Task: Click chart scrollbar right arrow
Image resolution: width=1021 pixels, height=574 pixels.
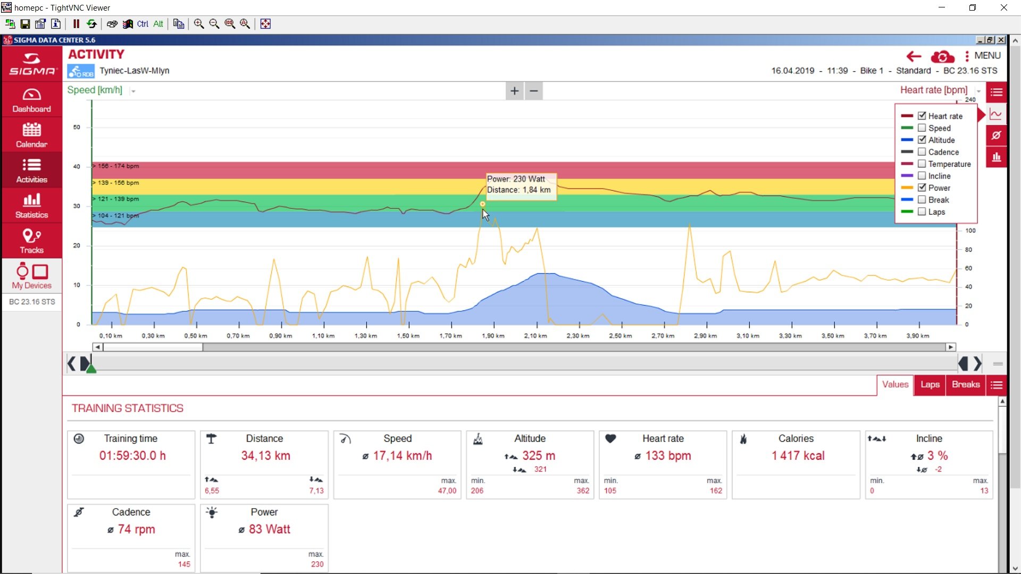Action: coord(951,347)
